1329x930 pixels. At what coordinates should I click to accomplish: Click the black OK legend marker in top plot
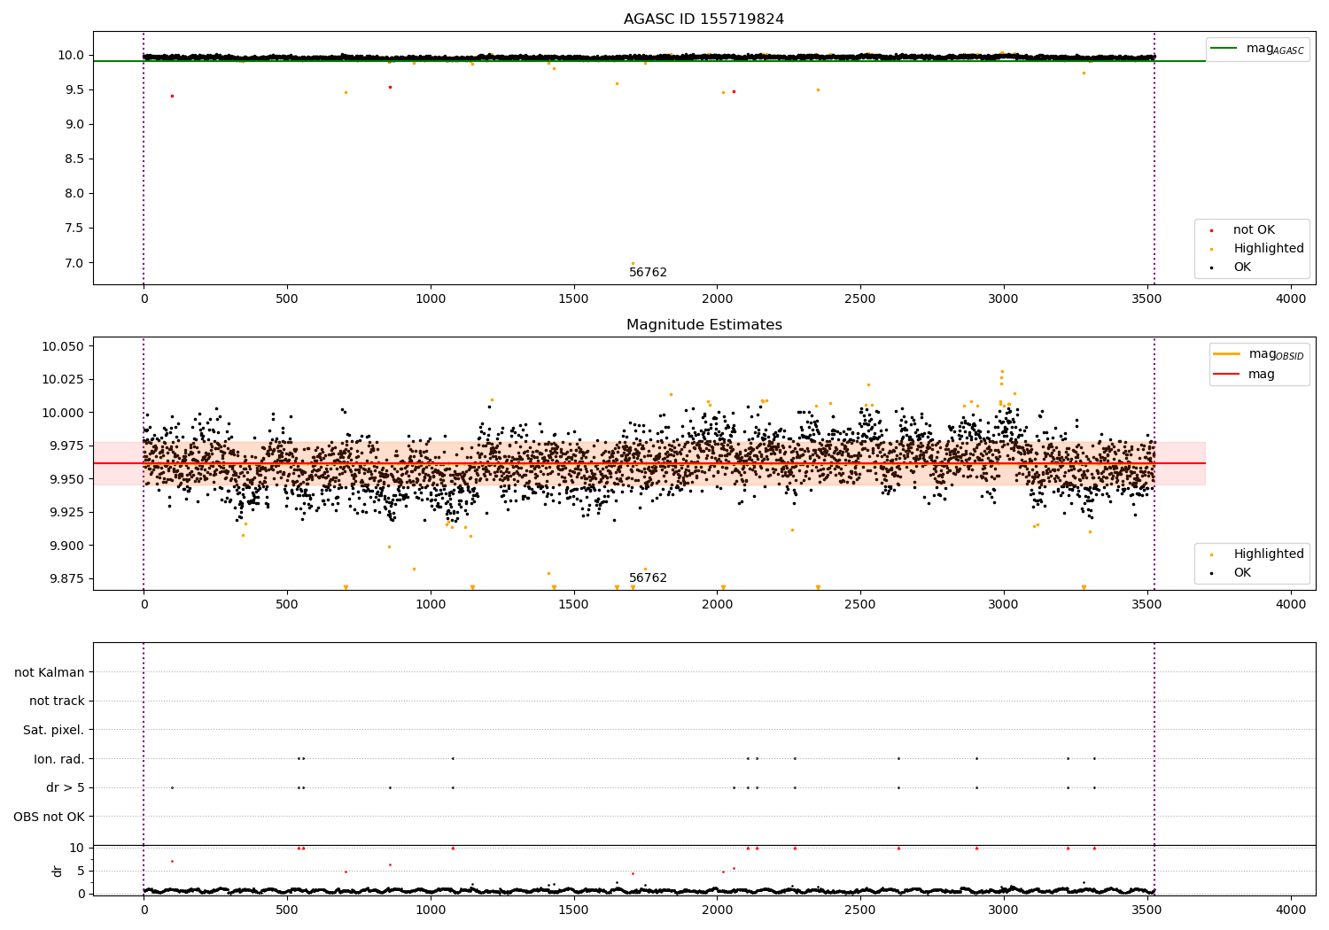pos(1211,267)
